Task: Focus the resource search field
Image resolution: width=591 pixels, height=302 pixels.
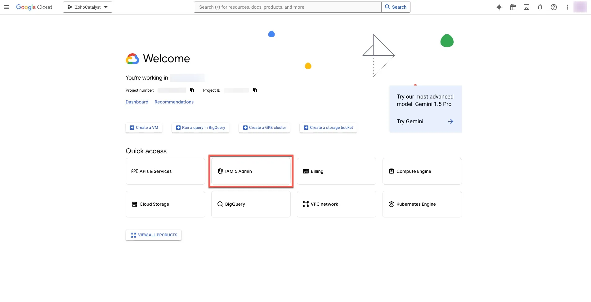Action: 288,7
